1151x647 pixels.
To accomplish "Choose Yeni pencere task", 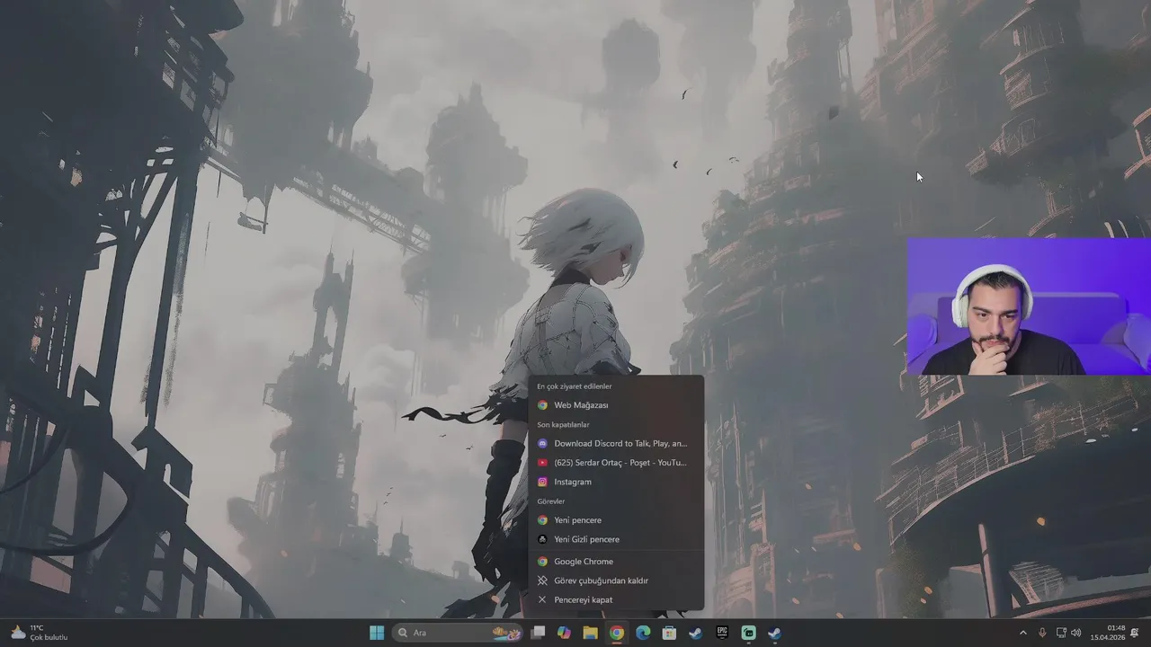I will pos(616,520).
